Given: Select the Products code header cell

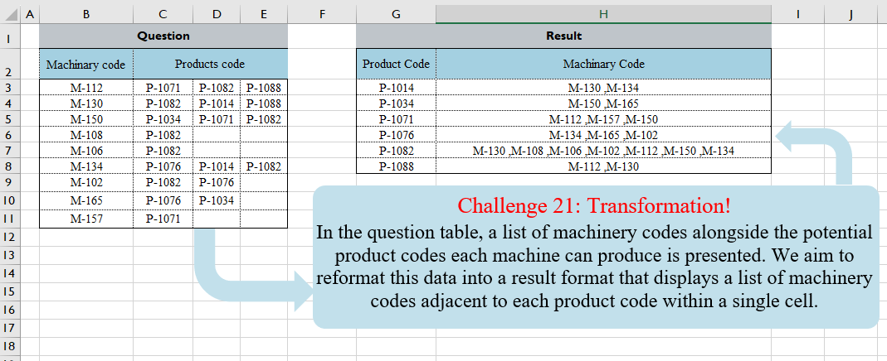Looking at the screenshot, I should pos(210,64).
